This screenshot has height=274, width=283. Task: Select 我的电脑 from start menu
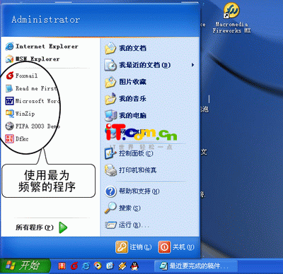[126, 115]
